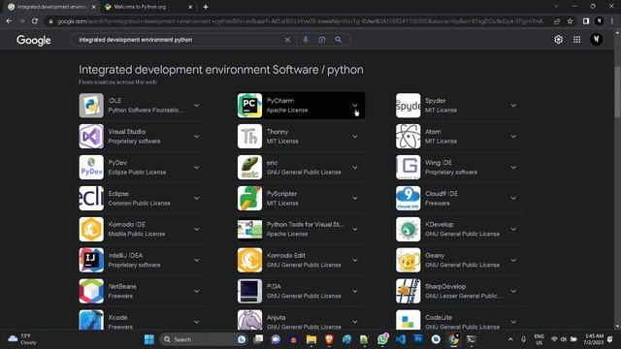The height and width of the screenshot is (349, 621).
Task: Click the PyScripter logo icon
Action: 249,198
